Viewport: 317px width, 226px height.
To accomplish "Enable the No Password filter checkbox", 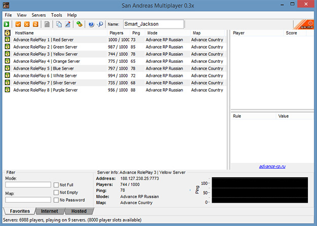I will [x=56, y=200].
